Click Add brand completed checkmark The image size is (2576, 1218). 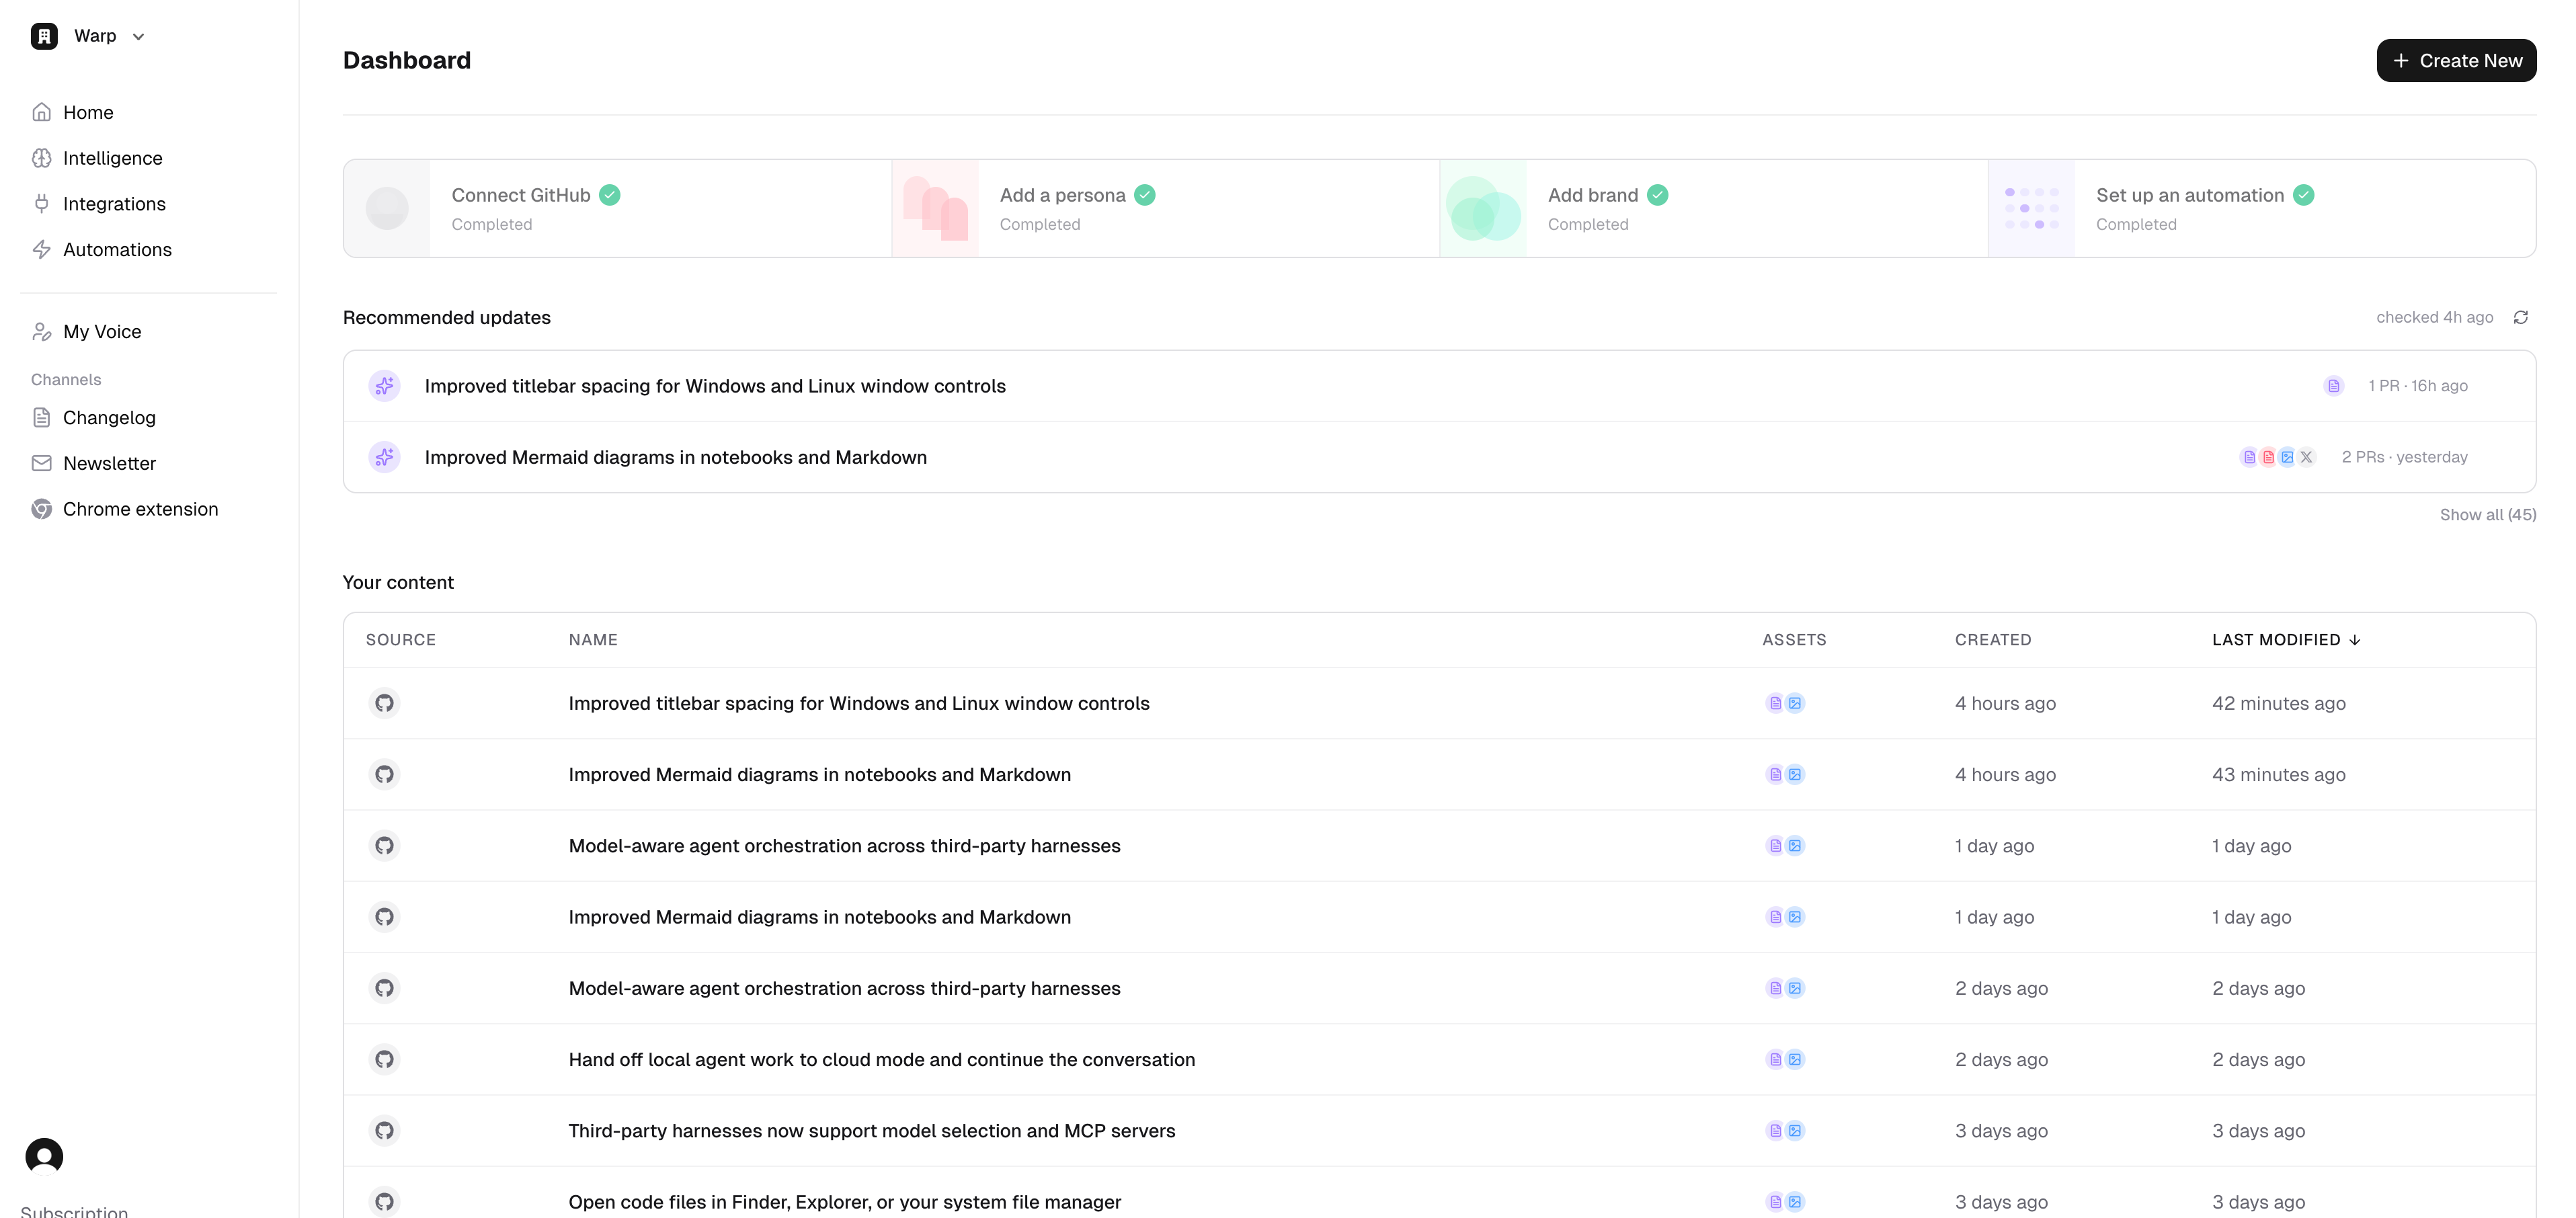pos(1658,196)
